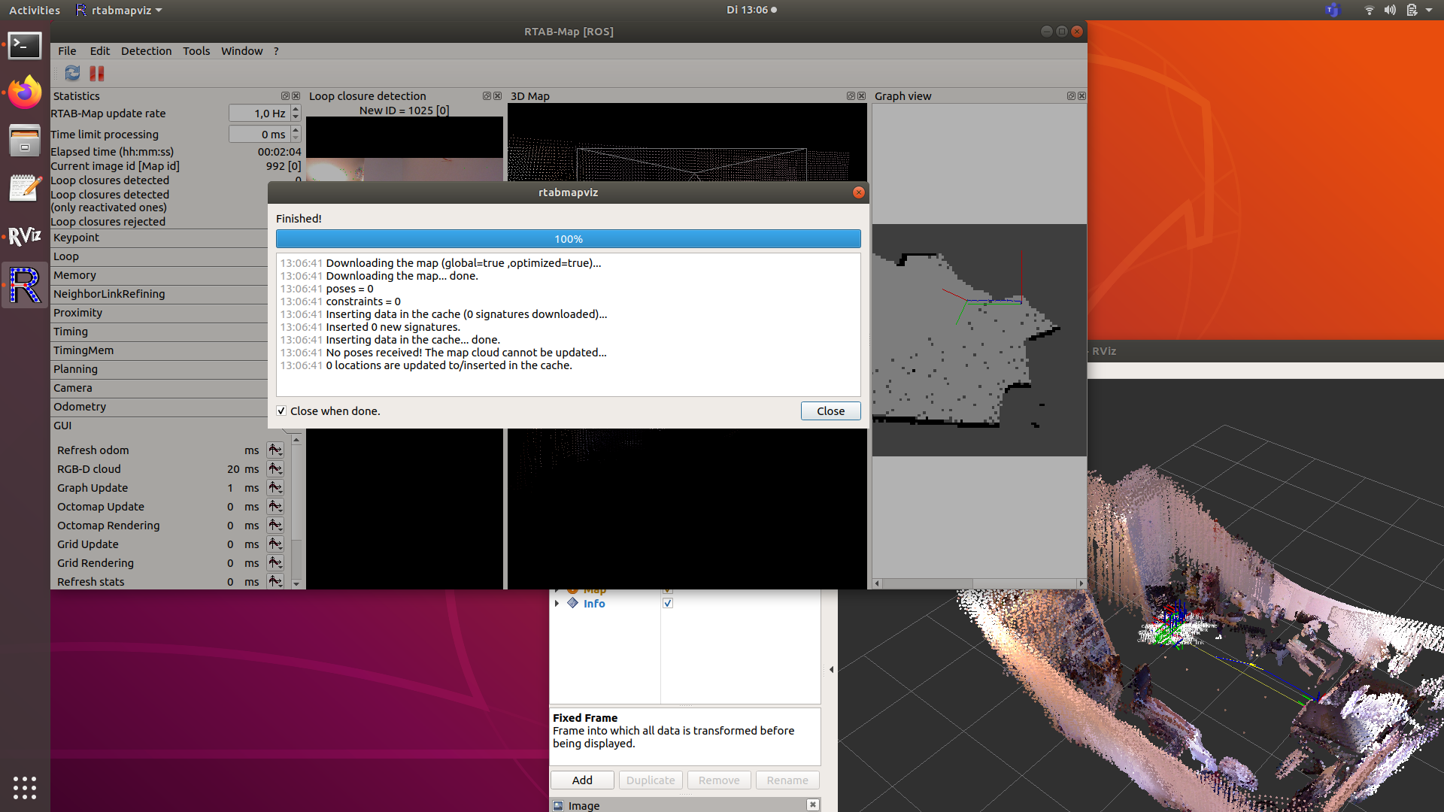Image resolution: width=1444 pixels, height=812 pixels.
Task: Open the Tools menu
Action: pos(196,51)
